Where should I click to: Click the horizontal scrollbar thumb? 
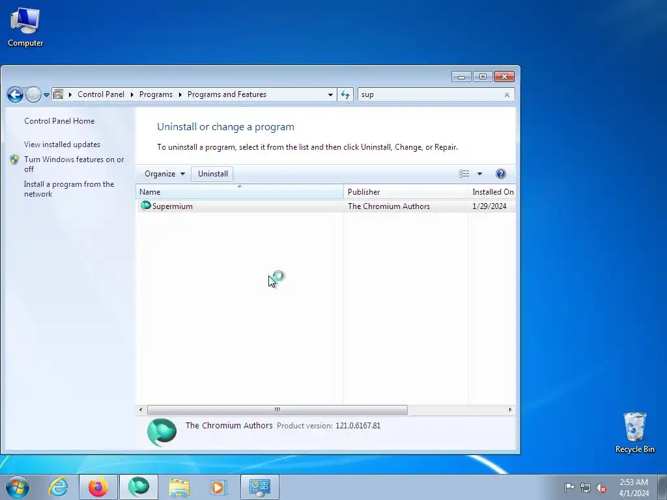277,410
